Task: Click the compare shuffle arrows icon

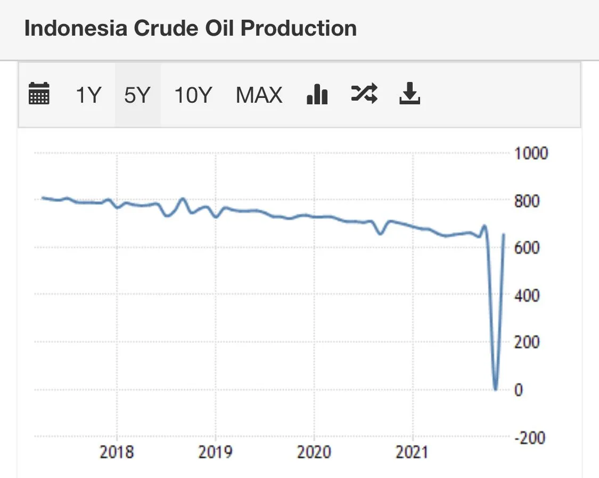Action: 364,94
